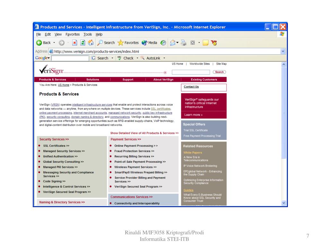This screenshot has height=247, width=329.
Task: Click the Print icon
Action: 183,43
